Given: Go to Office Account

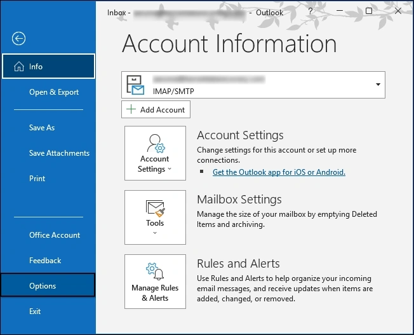Looking at the screenshot, I should [x=55, y=235].
